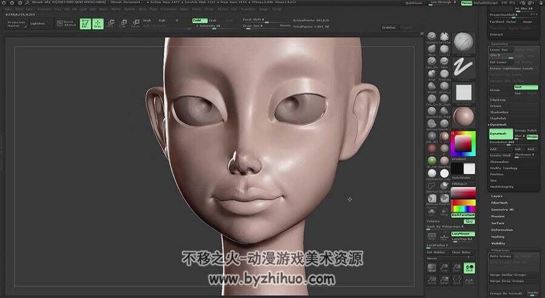Click the Scale transform icon in toolbar
Image resolution: width=545 pixels, height=298 pixels.
click(123, 24)
